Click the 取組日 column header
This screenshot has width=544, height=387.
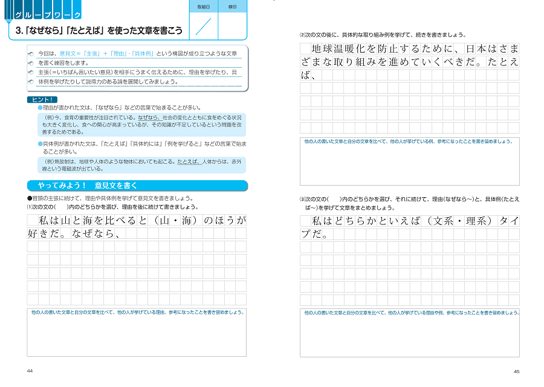(204, 7)
